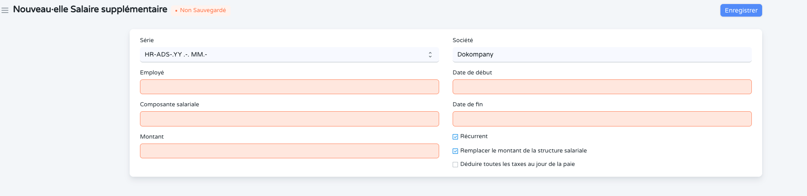The image size is (807, 196).
Task: Click the Date de début label
Action: point(472,73)
